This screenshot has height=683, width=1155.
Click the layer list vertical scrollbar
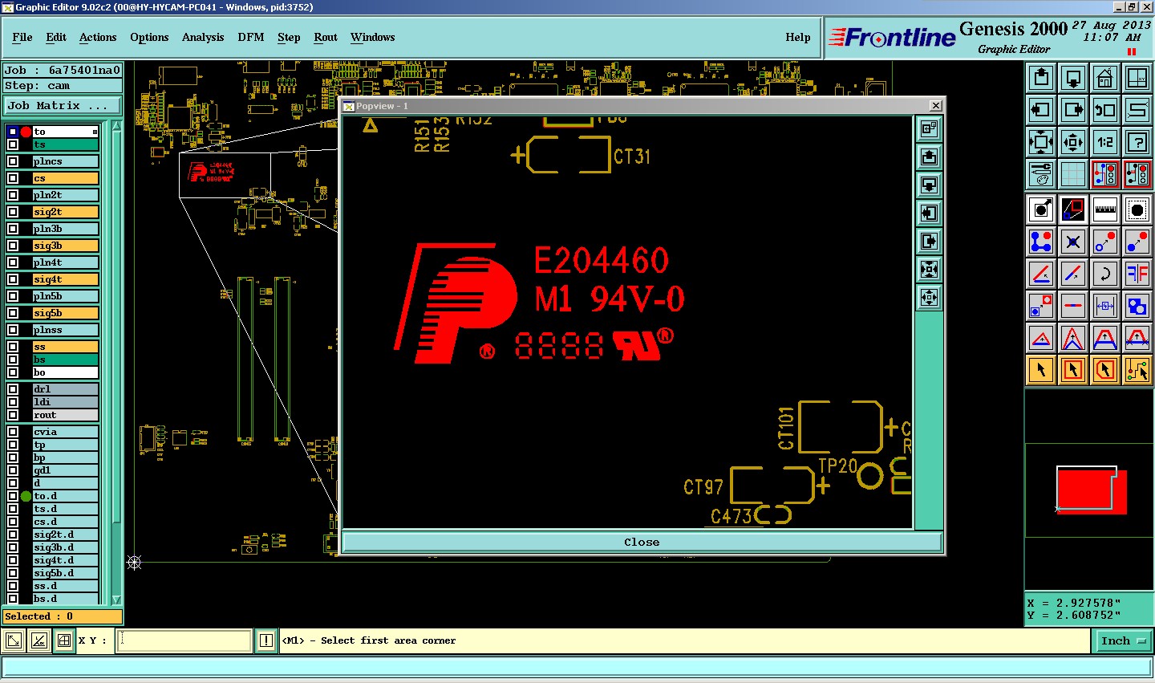pyautogui.click(x=116, y=361)
